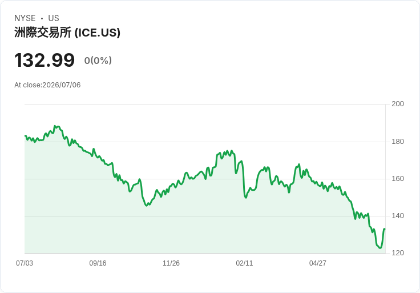Viewport: 420px width, 293px height.
Task: Click the first data point on chart line
Action: click(x=25, y=135)
